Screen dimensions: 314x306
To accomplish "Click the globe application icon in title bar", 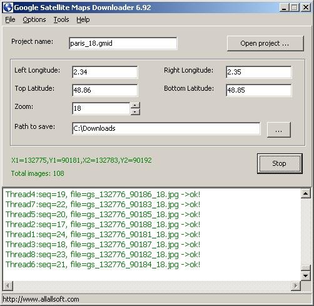I will click(x=8, y=8).
